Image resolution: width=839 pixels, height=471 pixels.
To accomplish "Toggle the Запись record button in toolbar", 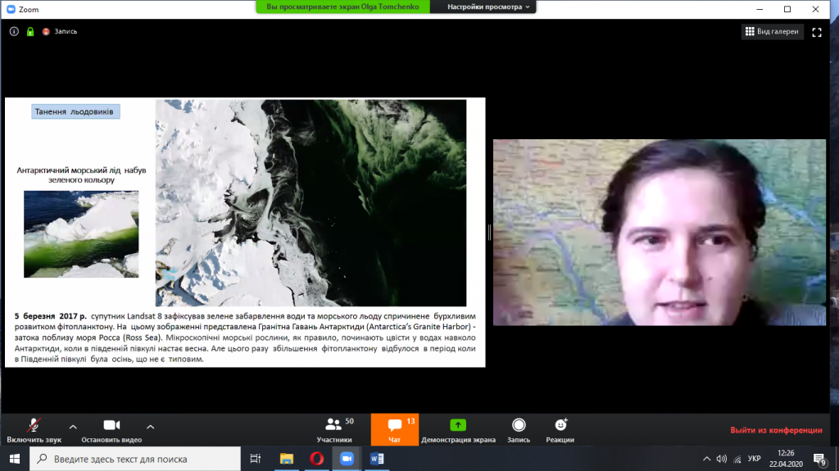I will (519, 430).
